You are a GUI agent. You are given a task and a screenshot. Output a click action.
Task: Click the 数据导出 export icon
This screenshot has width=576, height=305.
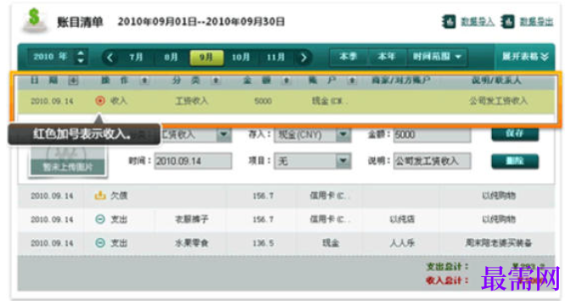pyautogui.click(x=507, y=22)
